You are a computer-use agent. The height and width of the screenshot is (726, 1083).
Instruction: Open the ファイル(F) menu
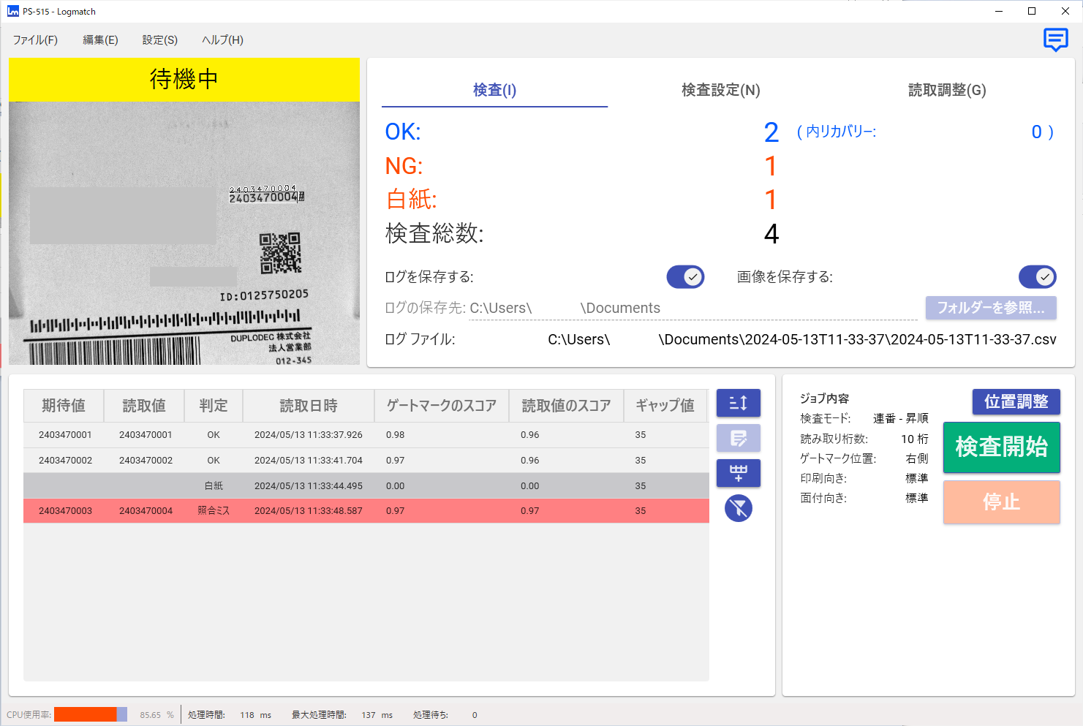(34, 40)
